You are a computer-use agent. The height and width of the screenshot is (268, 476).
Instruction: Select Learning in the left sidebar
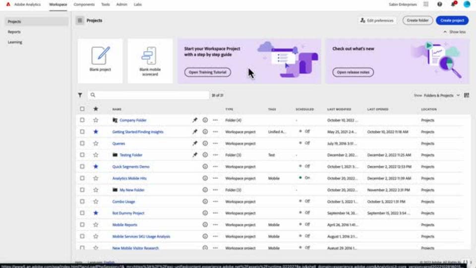point(36,42)
